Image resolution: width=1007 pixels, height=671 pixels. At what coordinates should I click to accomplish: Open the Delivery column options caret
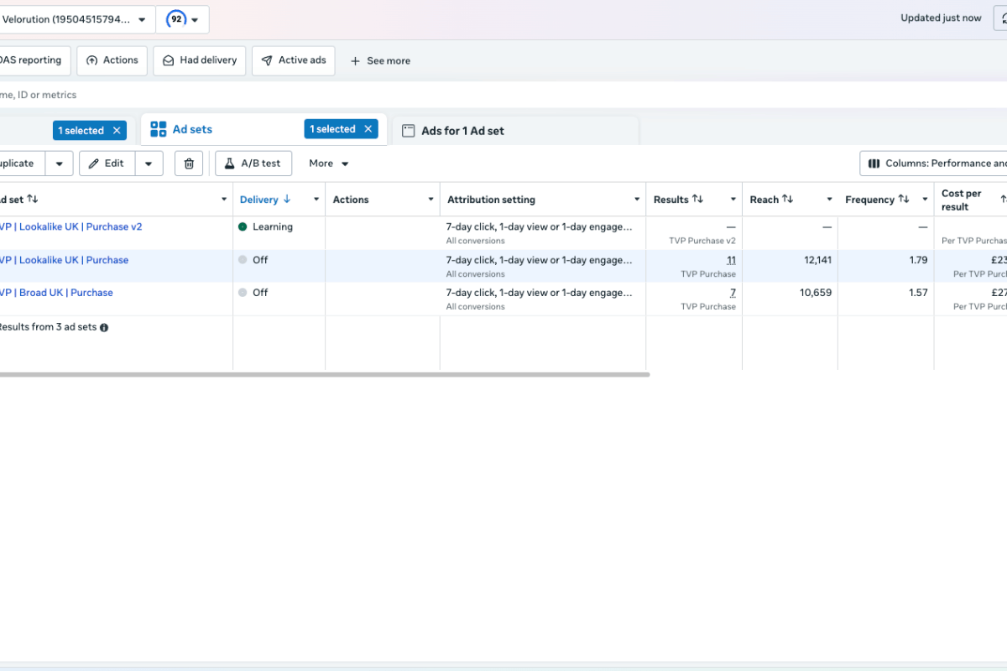coord(316,200)
